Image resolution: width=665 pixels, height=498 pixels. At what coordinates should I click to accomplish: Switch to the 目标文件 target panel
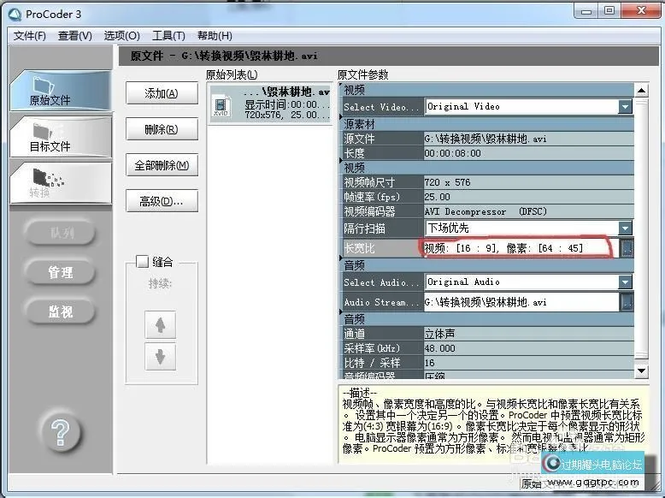click(x=61, y=137)
